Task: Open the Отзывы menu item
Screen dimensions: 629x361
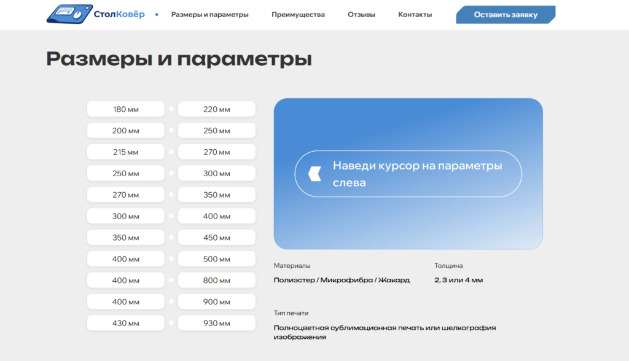Action: [x=361, y=15]
